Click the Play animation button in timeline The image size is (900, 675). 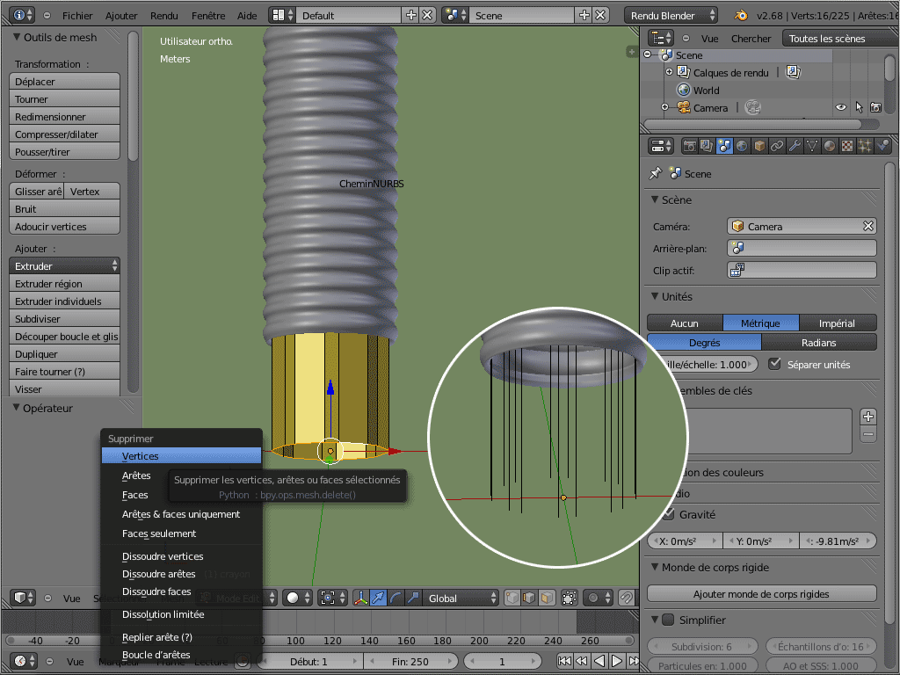[616, 661]
